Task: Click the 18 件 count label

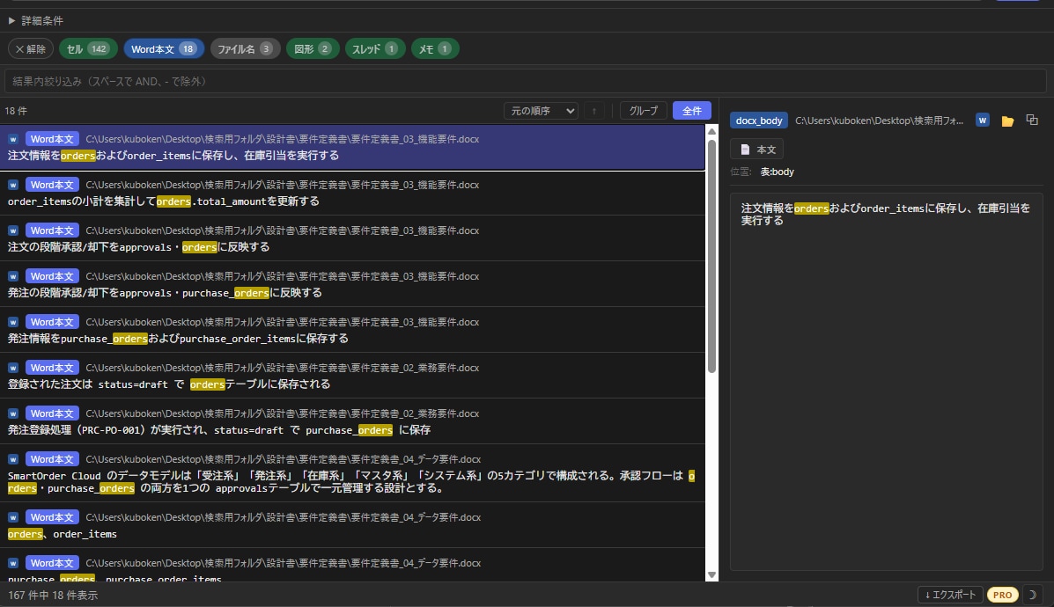Action: (16, 111)
